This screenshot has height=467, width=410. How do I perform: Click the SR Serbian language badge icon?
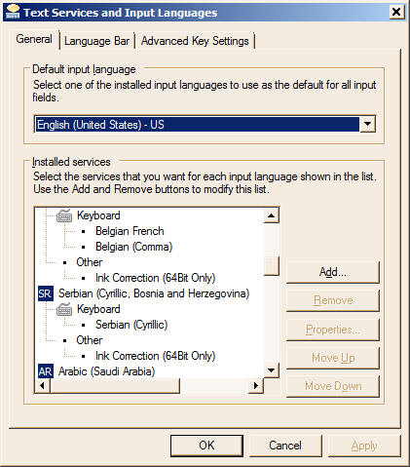pyautogui.click(x=46, y=293)
